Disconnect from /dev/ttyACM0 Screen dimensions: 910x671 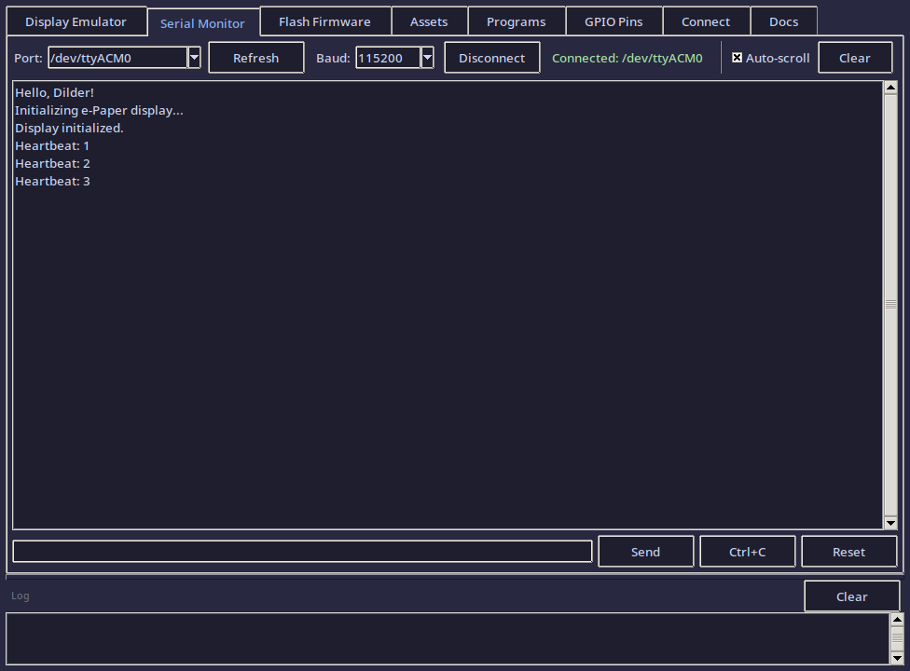click(x=491, y=57)
